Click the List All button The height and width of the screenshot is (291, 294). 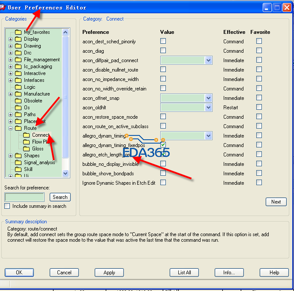tap(184, 273)
